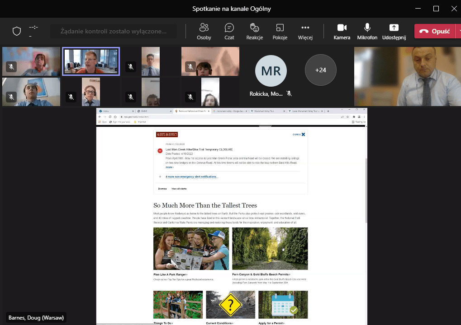Image resolution: width=461 pixels, height=325 pixels.
Task: Expand the Więcej more options menu
Action: [x=305, y=31]
